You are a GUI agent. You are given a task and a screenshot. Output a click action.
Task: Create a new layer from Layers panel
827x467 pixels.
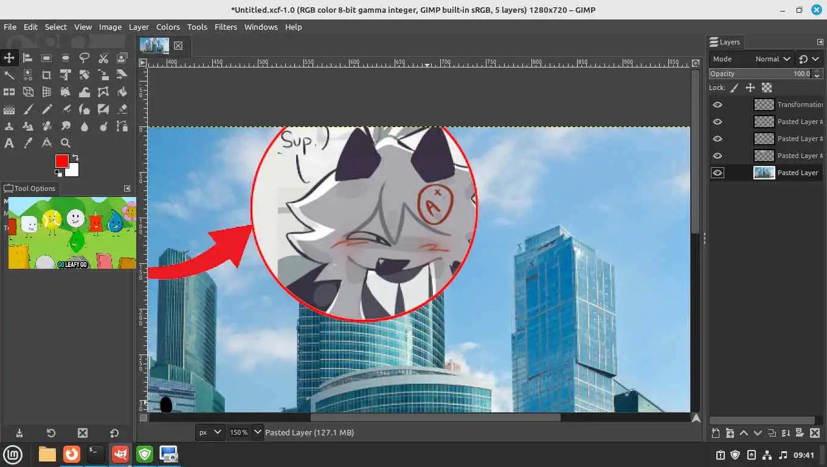[716, 433]
